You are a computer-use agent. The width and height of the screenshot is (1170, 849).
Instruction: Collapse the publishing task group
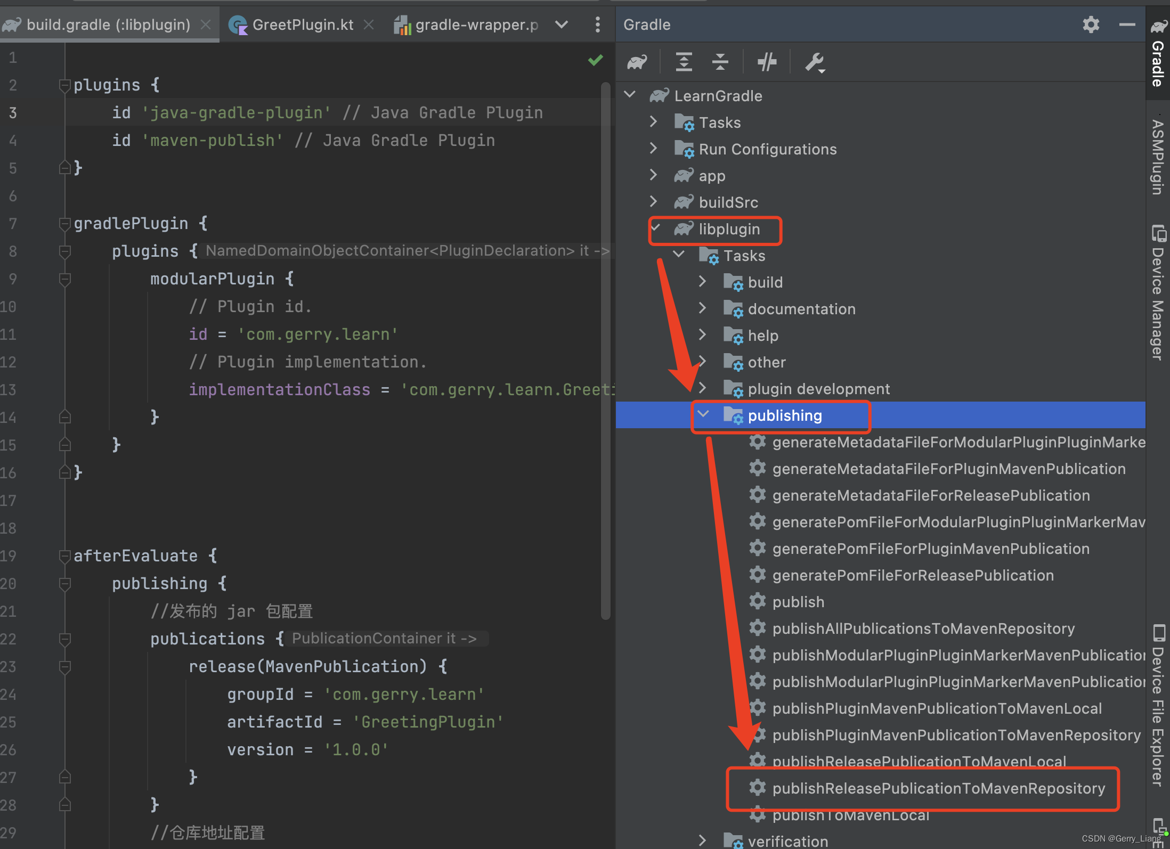(x=703, y=414)
